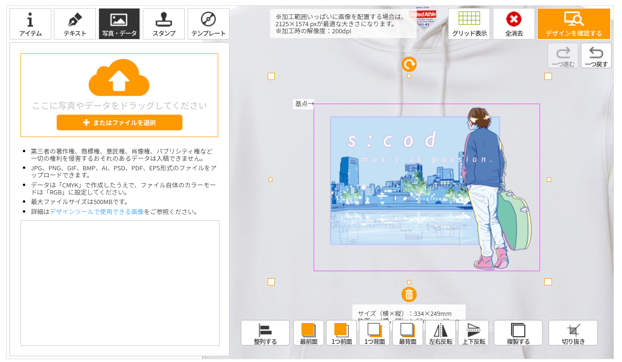Click the cloud upload icon

click(119, 77)
